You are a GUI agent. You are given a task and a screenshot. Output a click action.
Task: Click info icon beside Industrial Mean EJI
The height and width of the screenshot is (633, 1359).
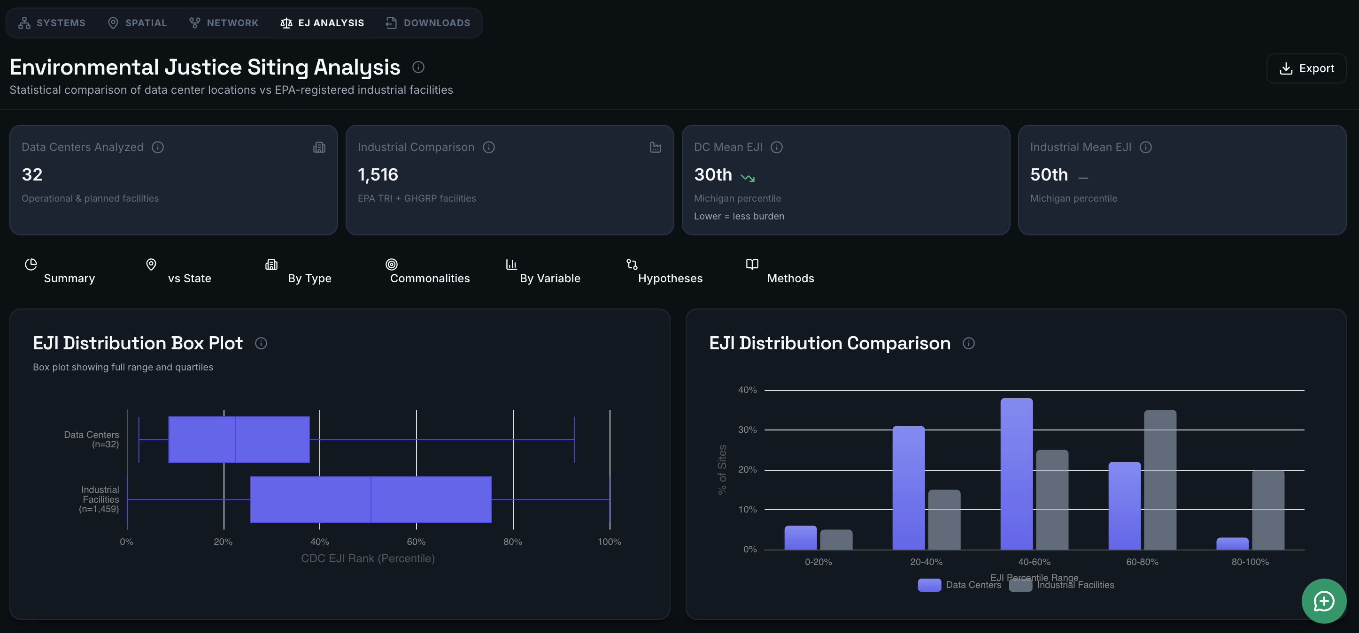click(1145, 147)
